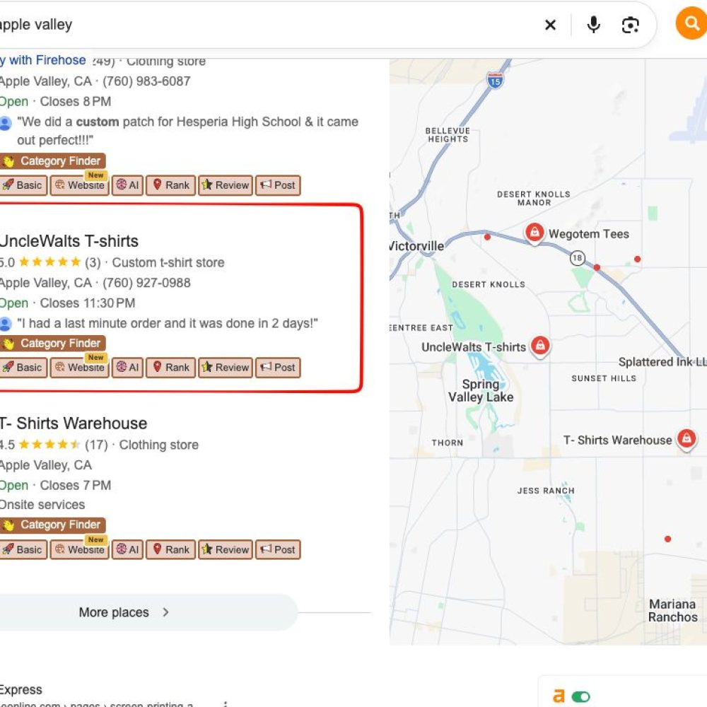The width and height of the screenshot is (707, 707).
Task: Open the Interstate 15 highway shield on map
Action: tap(495, 81)
